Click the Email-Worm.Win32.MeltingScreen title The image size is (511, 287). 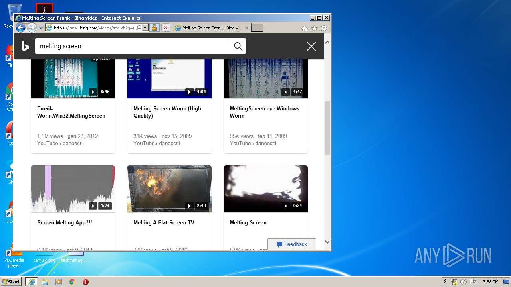(71, 112)
